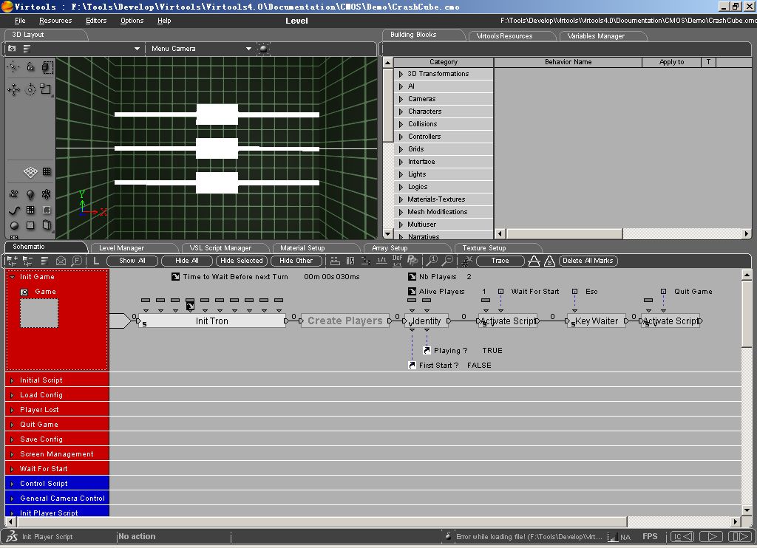Click the create light bulb icon
This screenshot has height=548, width=757.
30,194
